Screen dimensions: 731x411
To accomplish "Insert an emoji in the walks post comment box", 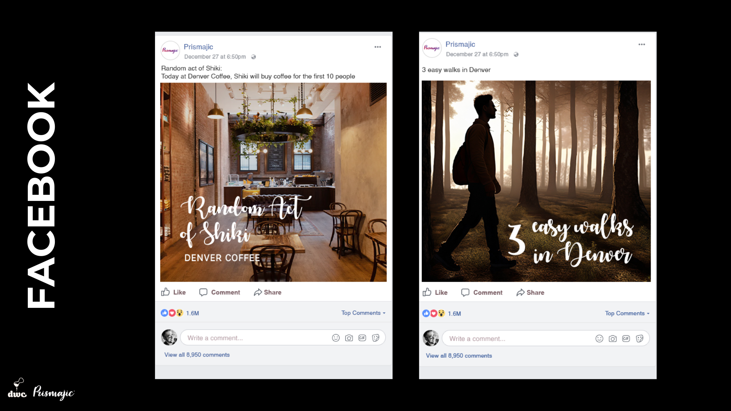I will click(x=599, y=339).
